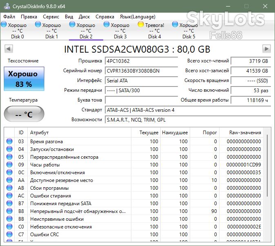The image size is (275, 246).
Task: Click status orb for Ошибки CRC row
Action: (9, 234)
